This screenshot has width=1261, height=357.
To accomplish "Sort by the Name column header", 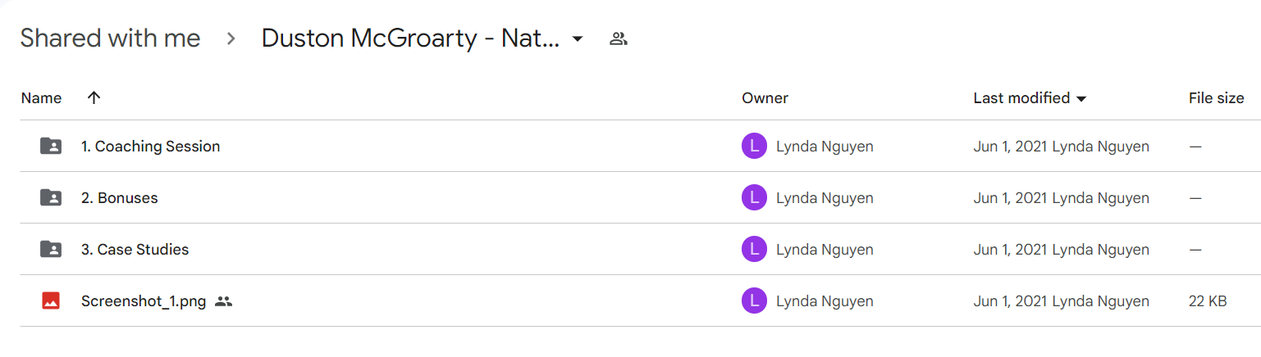I will [x=41, y=98].
